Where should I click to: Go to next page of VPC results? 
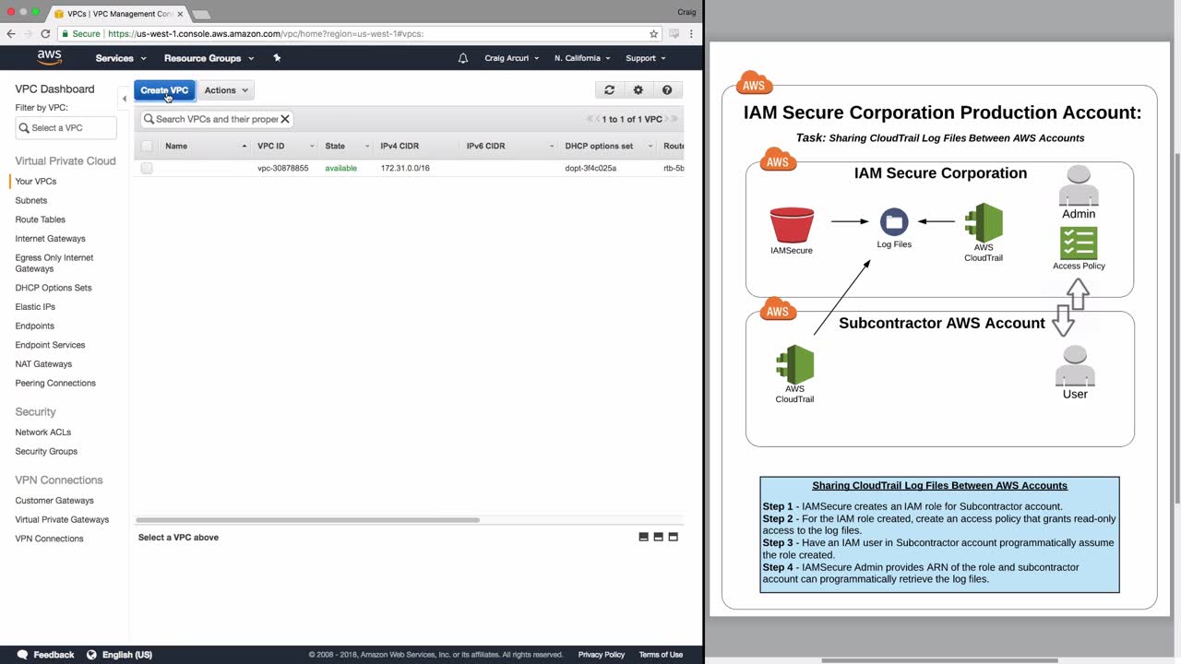pyautogui.click(x=667, y=119)
